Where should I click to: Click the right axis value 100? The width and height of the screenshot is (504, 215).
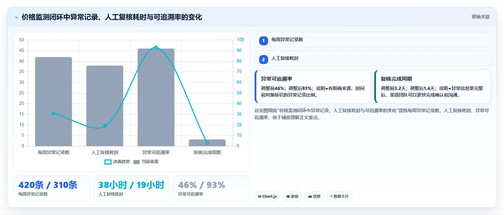tap(240, 40)
